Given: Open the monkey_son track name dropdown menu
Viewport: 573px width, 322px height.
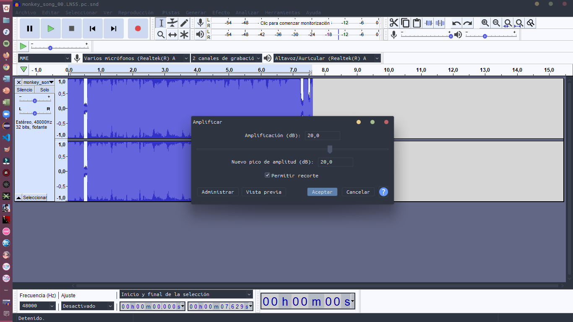Looking at the screenshot, I should point(39,82).
